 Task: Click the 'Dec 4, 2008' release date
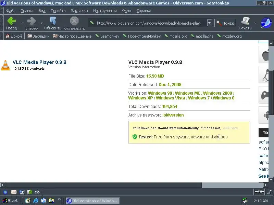coord(170,84)
